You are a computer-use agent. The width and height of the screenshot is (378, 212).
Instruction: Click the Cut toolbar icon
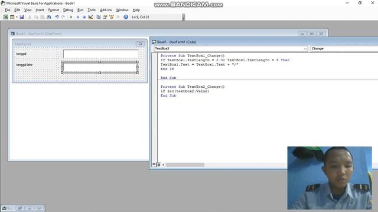coord(30,17)
